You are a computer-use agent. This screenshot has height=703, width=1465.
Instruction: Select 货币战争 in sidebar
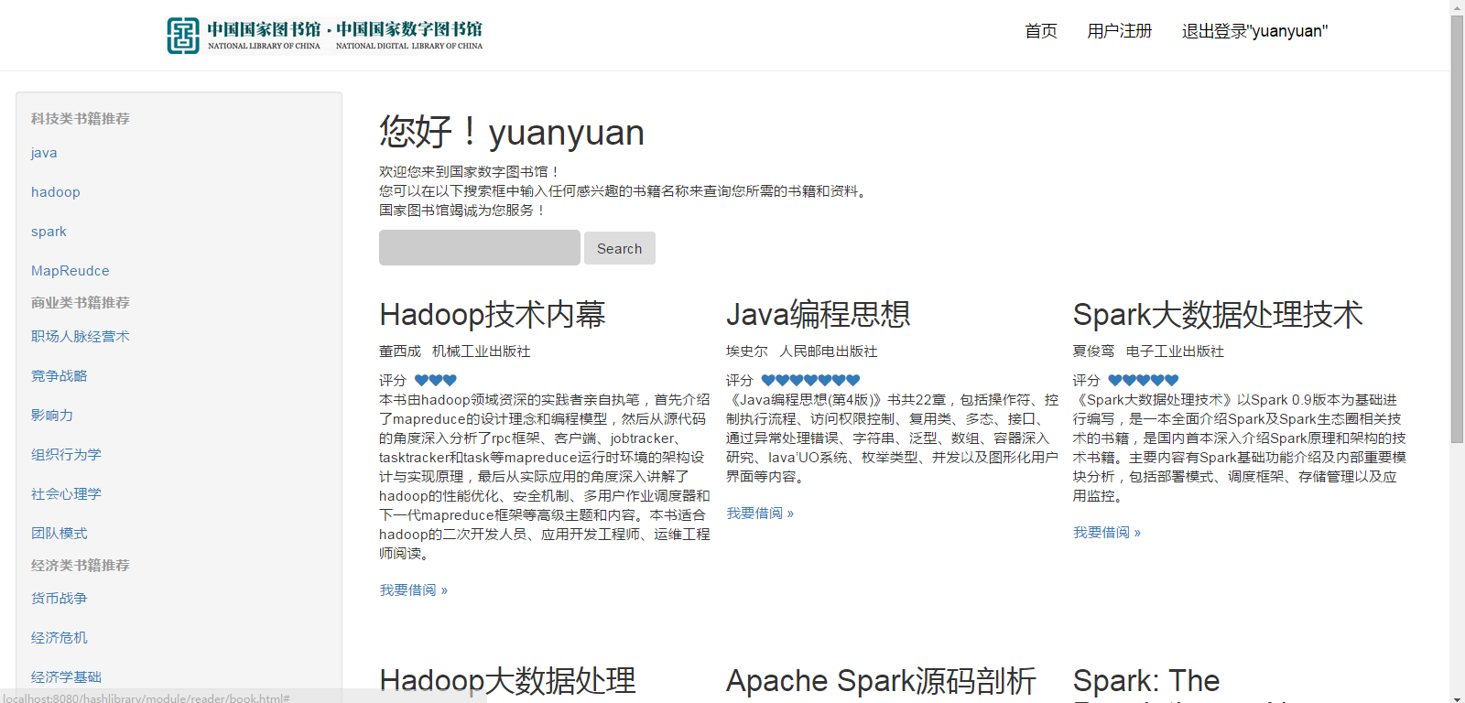(60, 599)
